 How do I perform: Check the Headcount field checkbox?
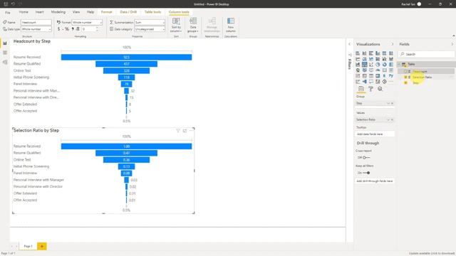click(405, 71)
